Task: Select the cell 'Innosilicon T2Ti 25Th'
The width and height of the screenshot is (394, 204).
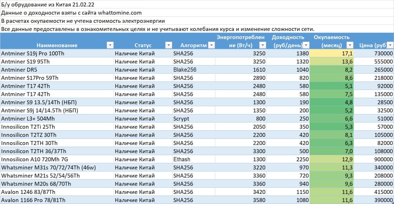Action: (x=57, y=127)
